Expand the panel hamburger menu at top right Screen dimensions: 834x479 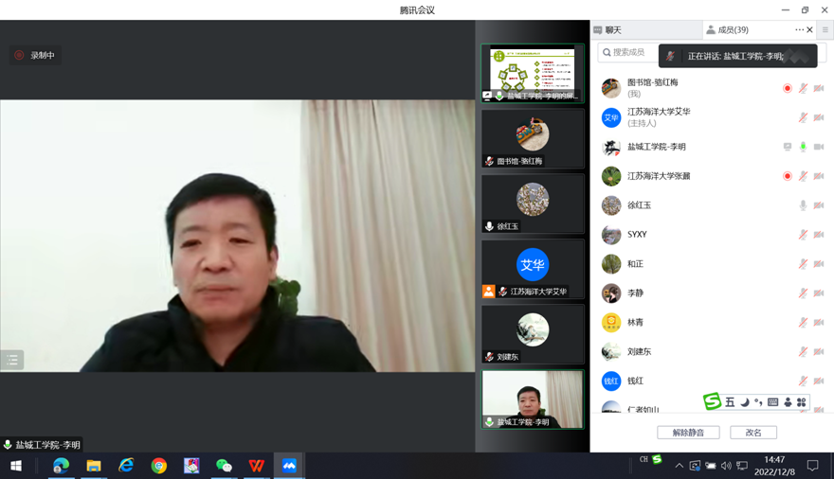pos(825,30)
